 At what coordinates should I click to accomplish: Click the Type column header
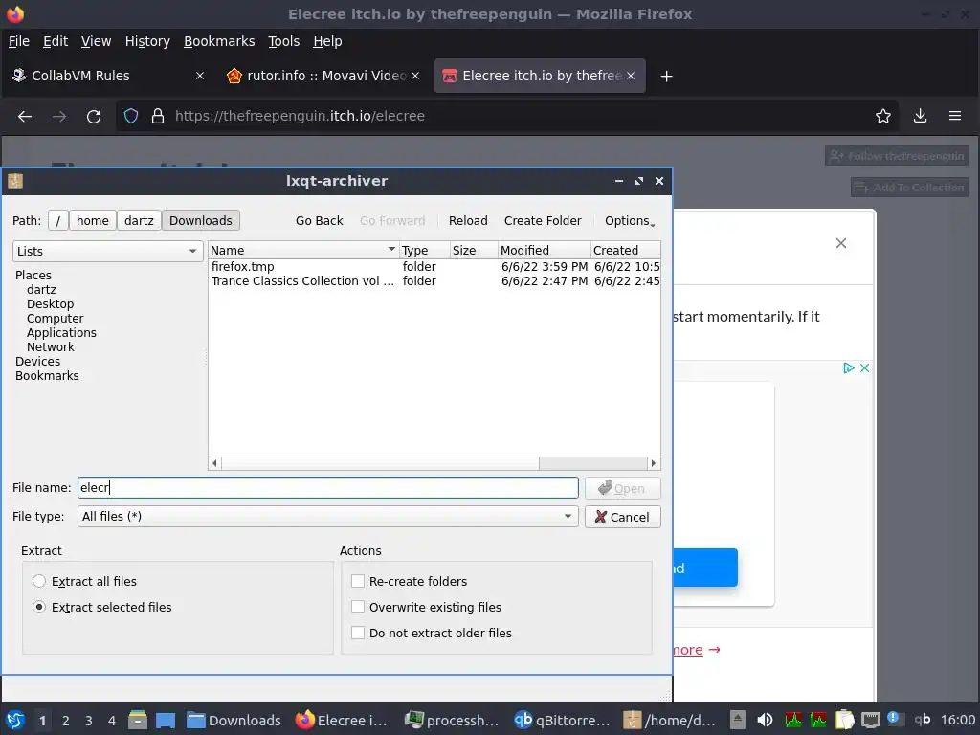(424, 250)
